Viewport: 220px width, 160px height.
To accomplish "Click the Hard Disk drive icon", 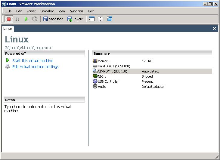I will coord(95,66).
